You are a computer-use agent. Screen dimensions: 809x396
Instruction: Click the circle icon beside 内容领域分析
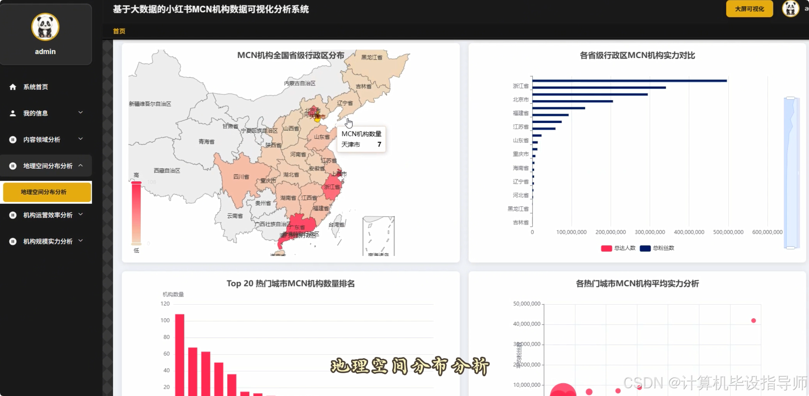click(x=13, y=140)
